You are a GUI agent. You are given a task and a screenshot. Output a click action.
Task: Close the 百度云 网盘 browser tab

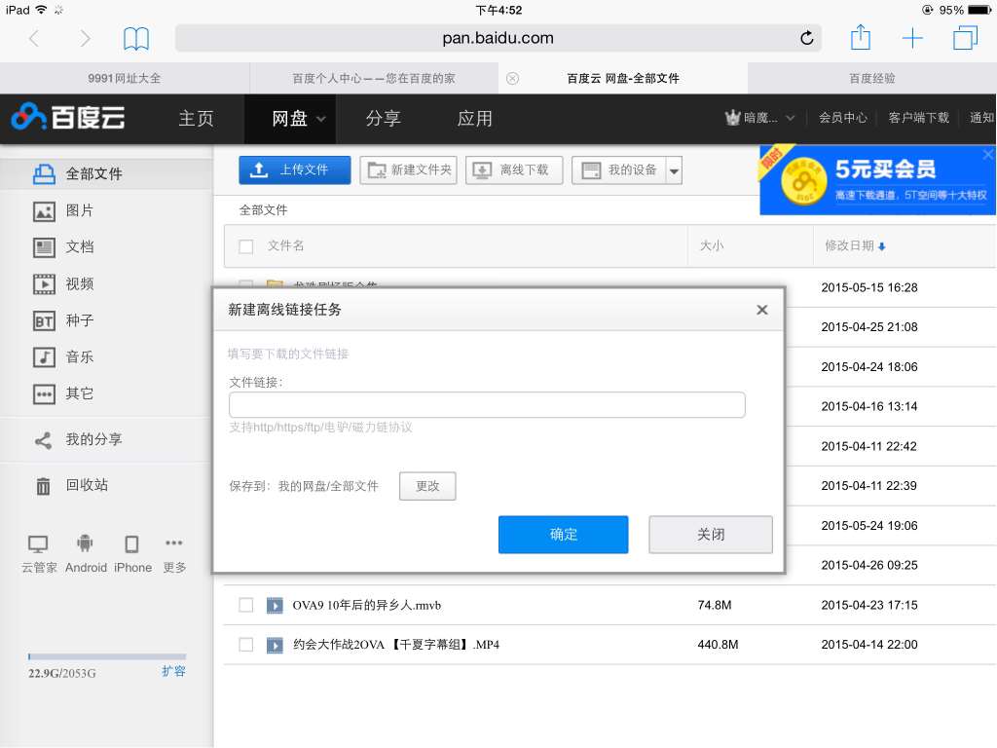click(512, 78)
